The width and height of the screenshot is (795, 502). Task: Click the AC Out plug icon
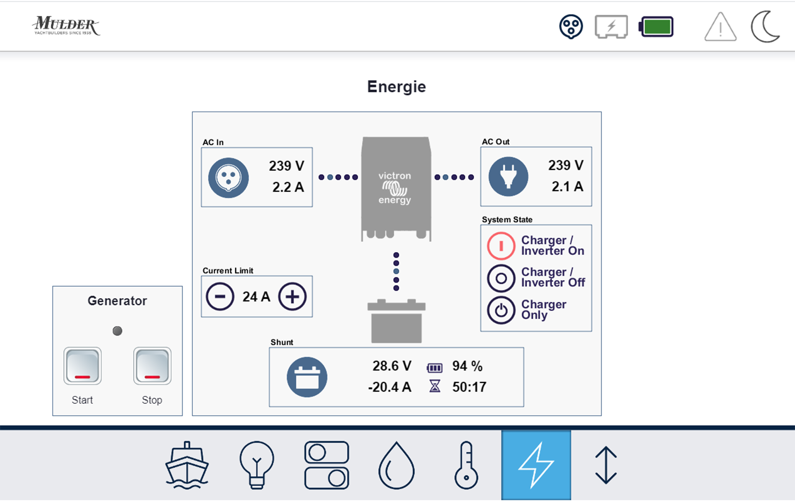coord(508,177)
